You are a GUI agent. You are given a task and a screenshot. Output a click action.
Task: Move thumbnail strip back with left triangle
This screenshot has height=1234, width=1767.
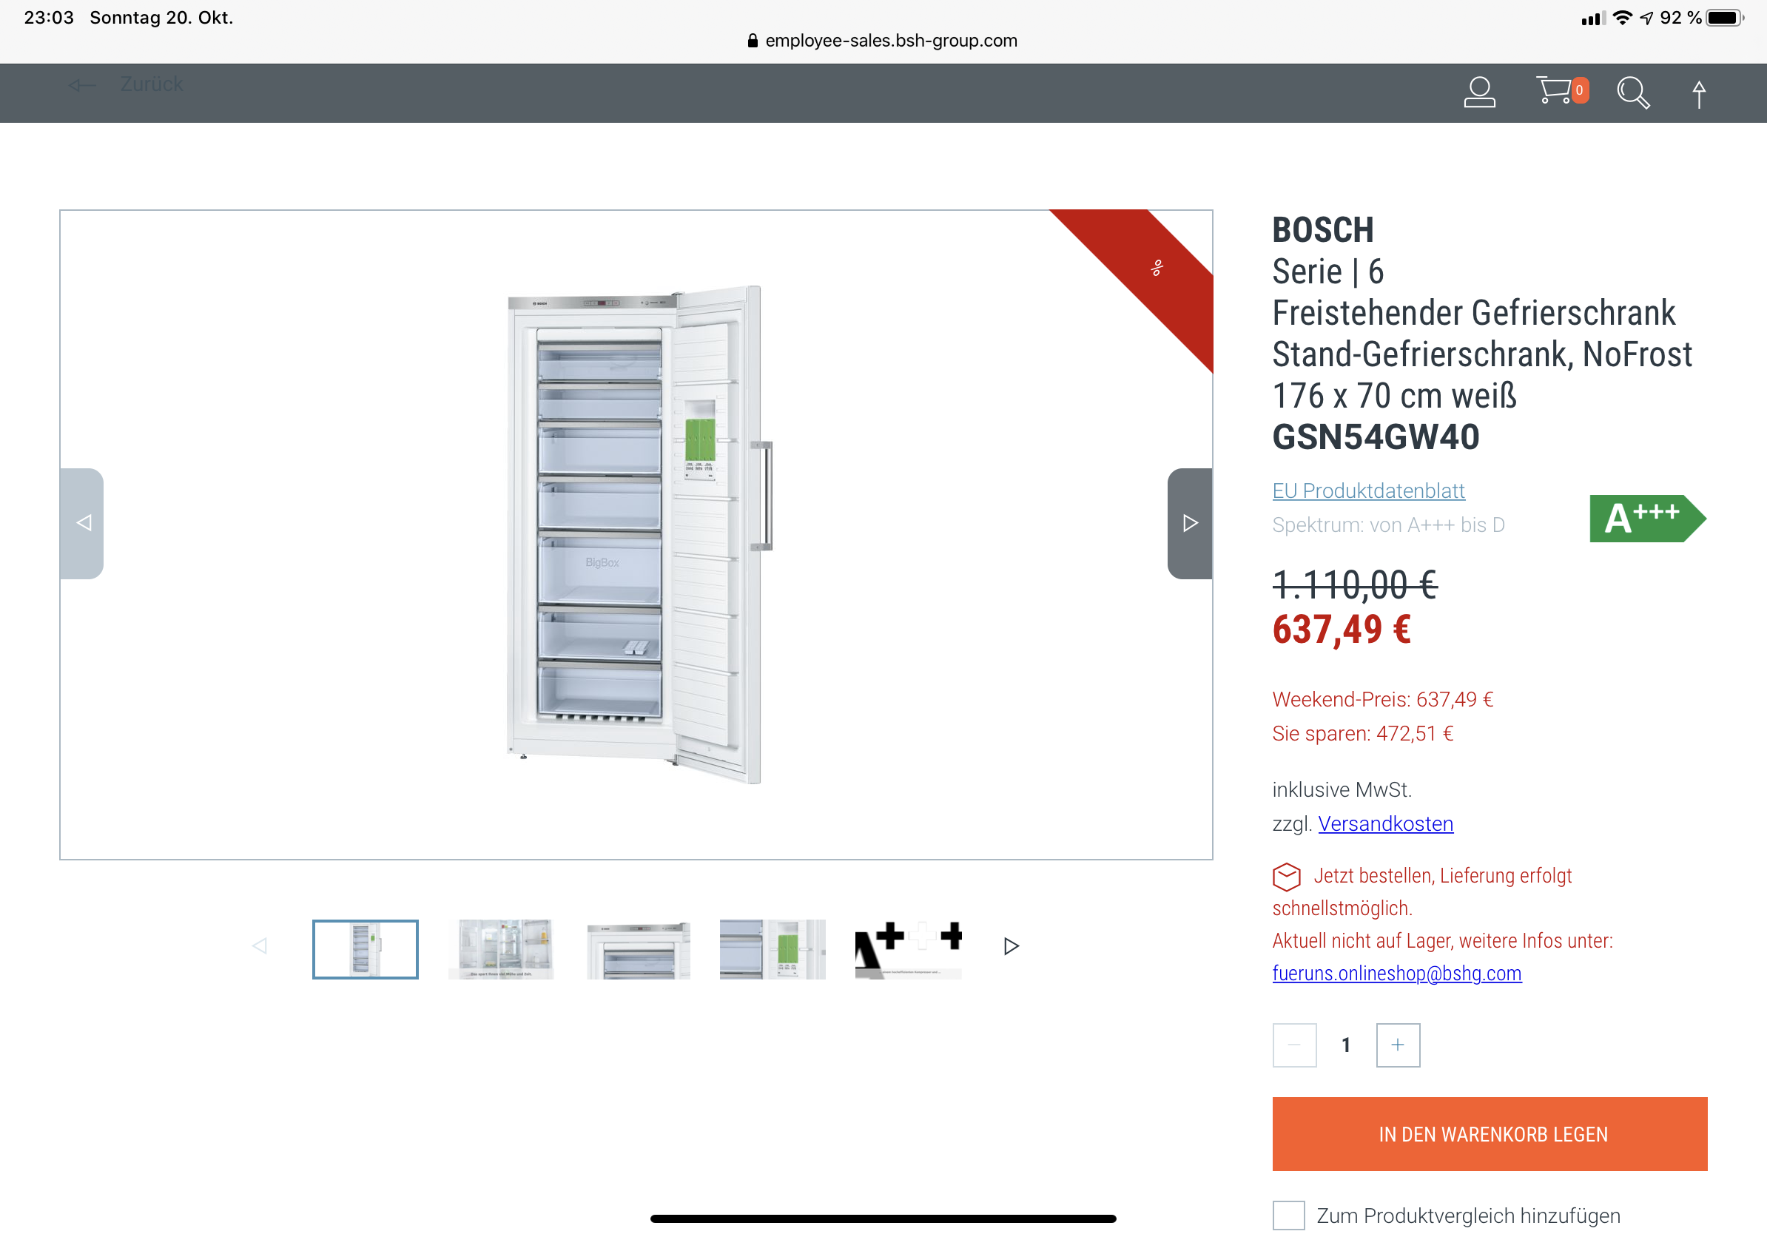click(260, 946)
